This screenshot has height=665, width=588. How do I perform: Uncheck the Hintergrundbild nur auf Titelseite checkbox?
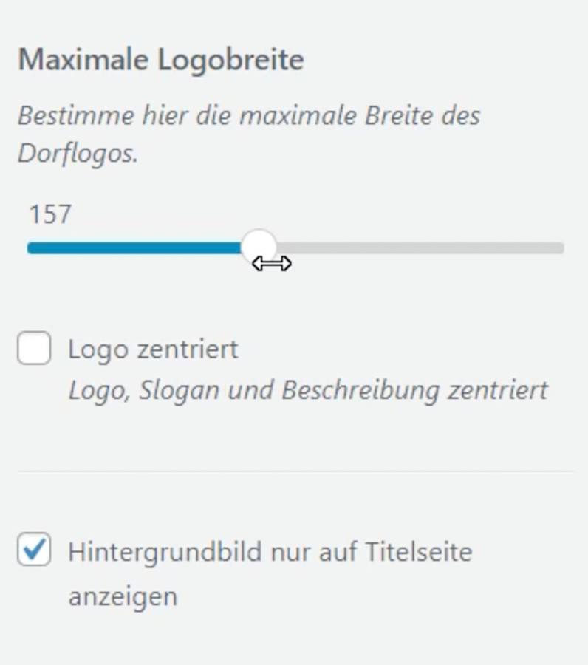[x=34, y=550]
